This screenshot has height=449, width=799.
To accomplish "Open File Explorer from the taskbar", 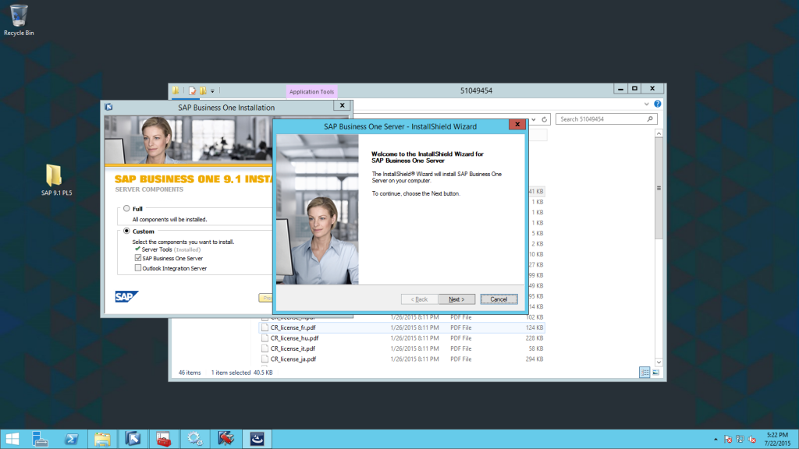I will (x=102, y=439).
